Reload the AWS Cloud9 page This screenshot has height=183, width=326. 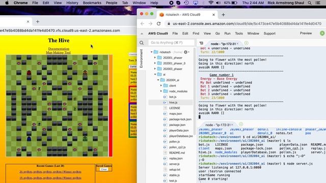(158, 24)
